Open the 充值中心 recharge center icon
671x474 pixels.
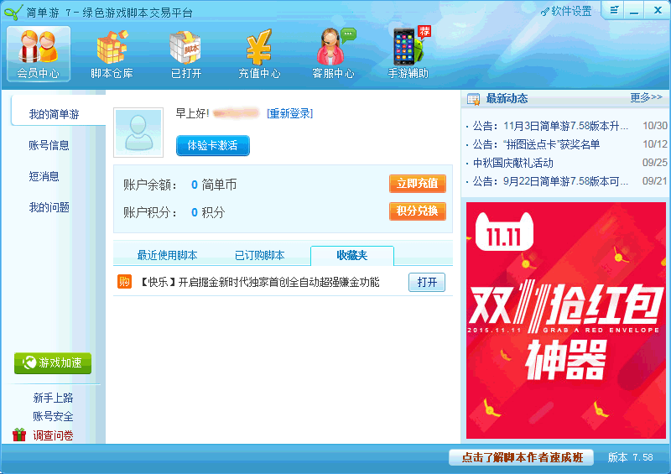coord(259,54)
